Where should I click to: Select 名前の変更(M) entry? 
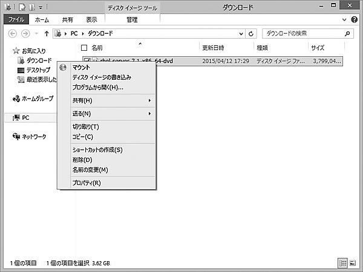tap(90, 170)
